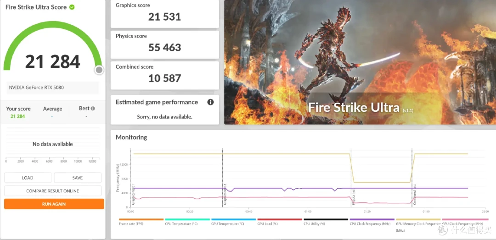
Task: Click the Fire Strike Ultra Score title
Action: tap(36, 7)
